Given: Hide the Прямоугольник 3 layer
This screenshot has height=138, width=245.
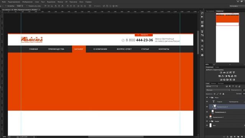Looking at the screenshot, I should [x=207, y=117].
